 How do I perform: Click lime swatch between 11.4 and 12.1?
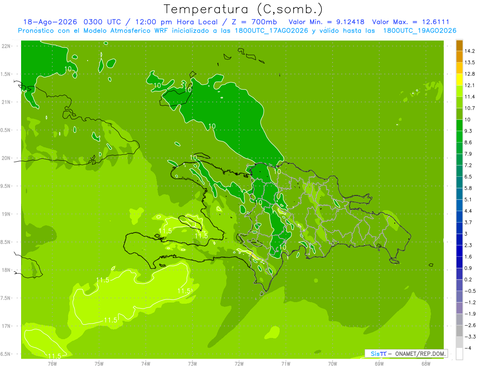click(459, 91)
